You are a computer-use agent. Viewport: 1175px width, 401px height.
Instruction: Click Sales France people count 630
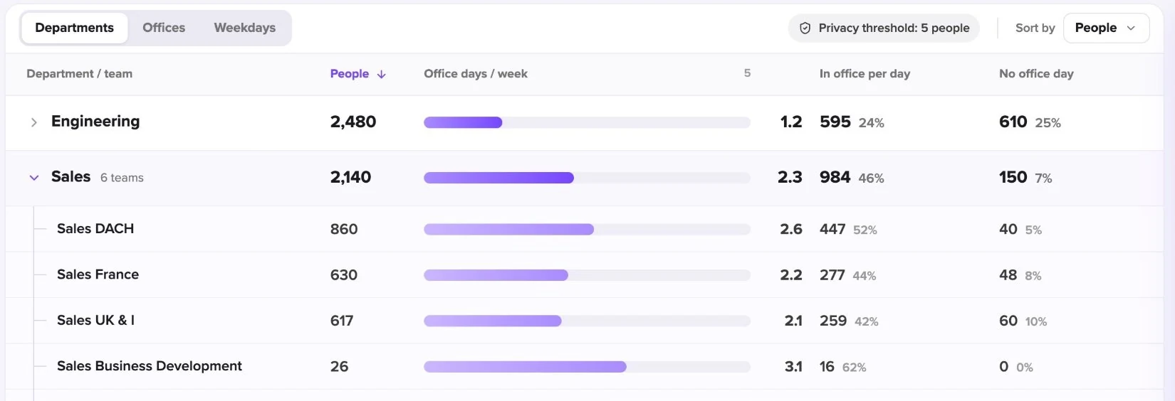[344, 274]
